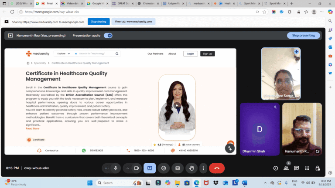Viewport: 335px width, 188px height.
Task: Open the emoji reactions button
Action: coord(164,168)
